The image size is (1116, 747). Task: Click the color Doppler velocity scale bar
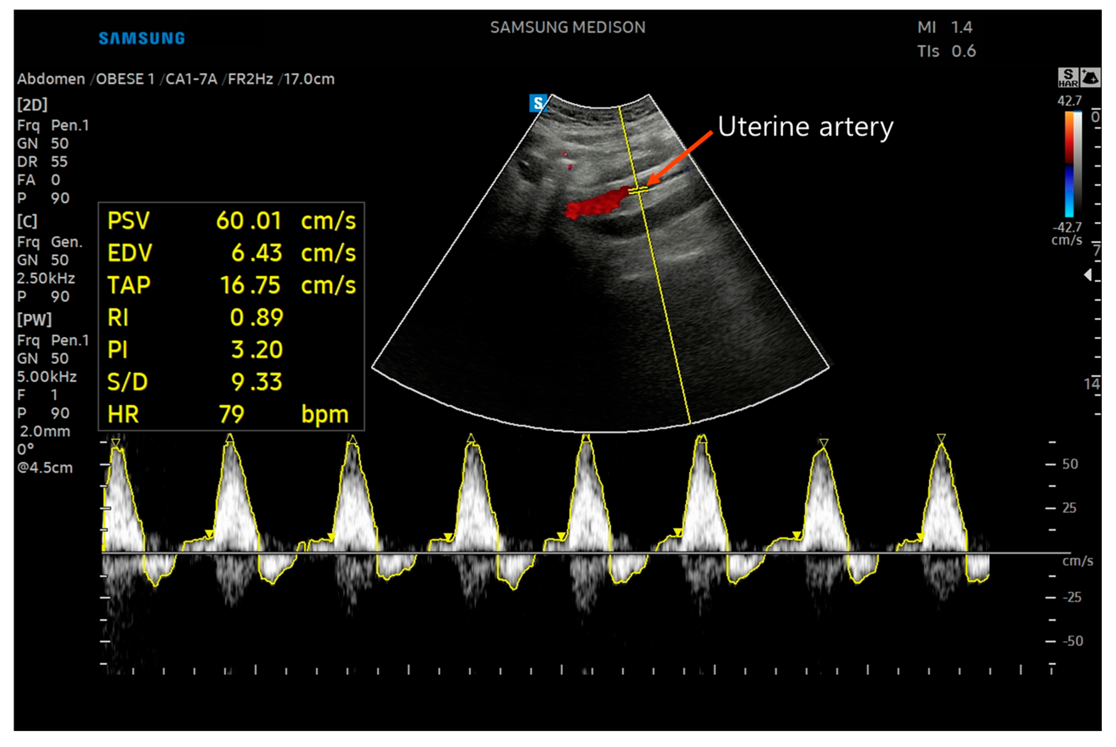(x=1069, y=164)
